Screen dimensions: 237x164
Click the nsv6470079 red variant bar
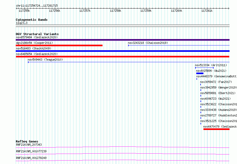tap(216, 129)
